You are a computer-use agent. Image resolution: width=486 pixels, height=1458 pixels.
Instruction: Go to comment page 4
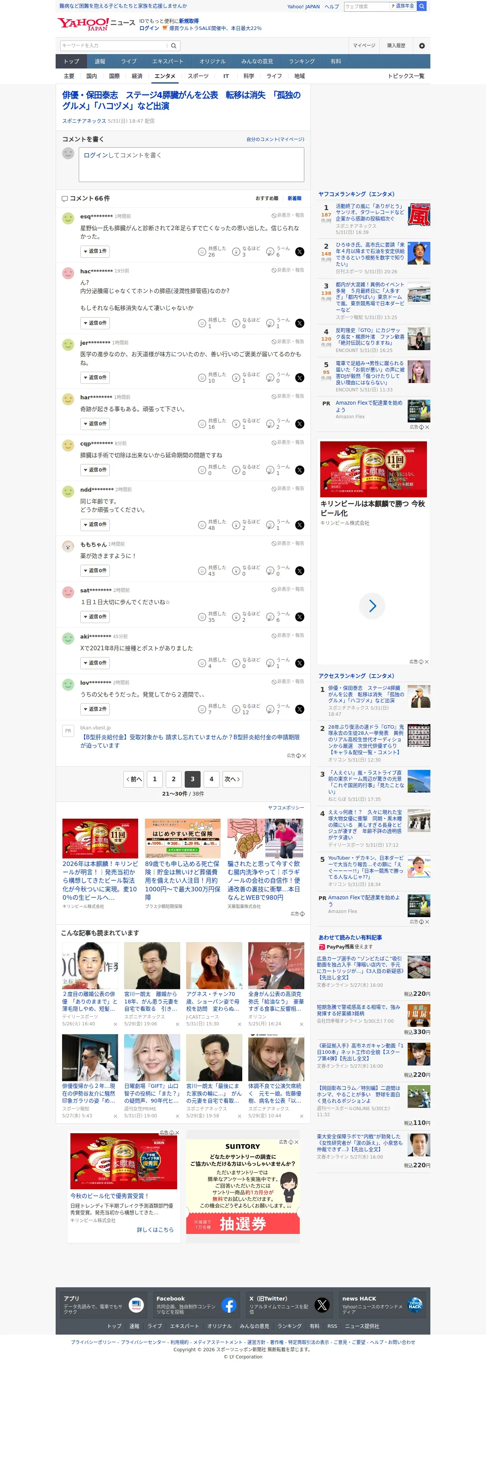212,779
